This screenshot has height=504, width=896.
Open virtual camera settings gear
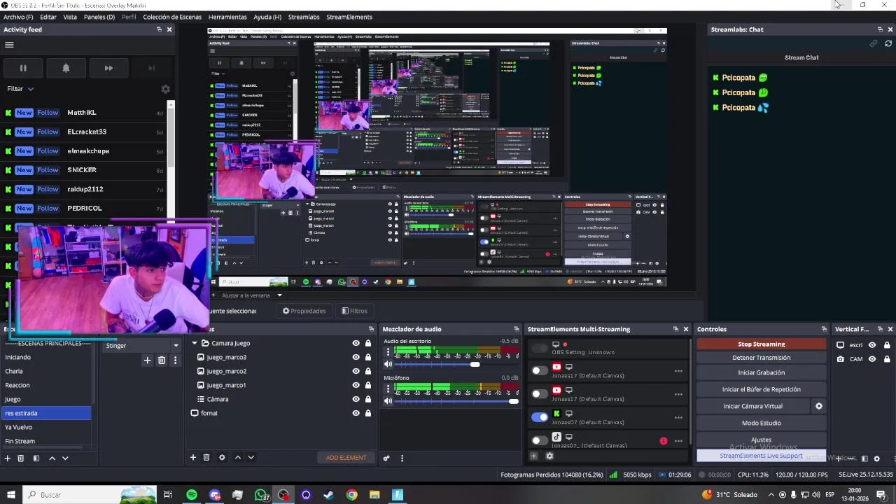point(818,406)
